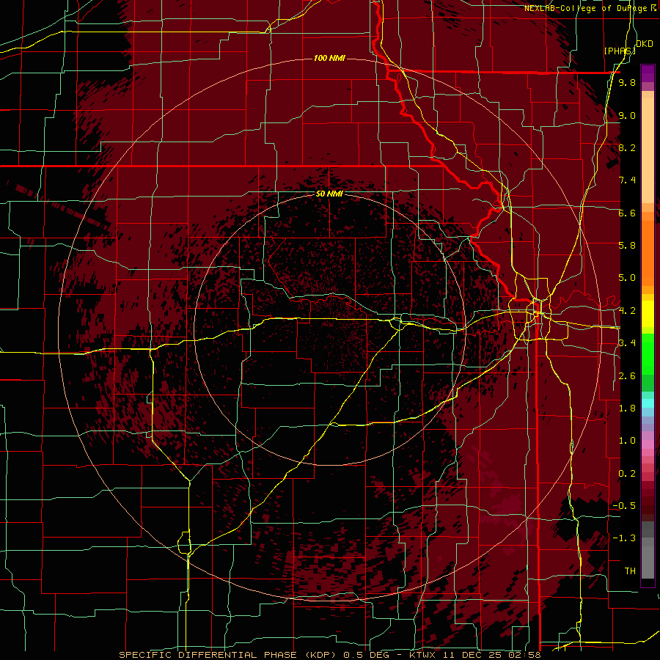Click the 6.6 value on the color scale
660x660 pixels.
627,213
